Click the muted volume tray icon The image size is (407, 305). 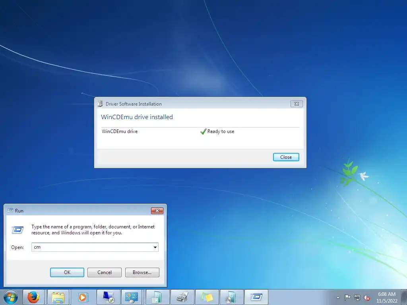click(x=367, y=298)
